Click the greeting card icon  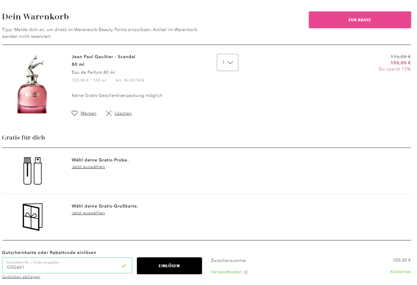(33, 217)
